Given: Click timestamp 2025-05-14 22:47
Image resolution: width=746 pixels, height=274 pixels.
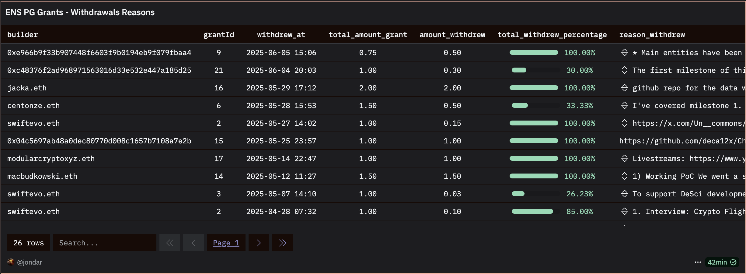Looking at the screenshot, I should tap(281, 158).
